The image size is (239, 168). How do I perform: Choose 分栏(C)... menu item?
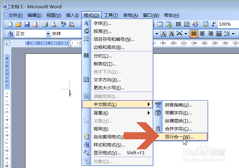click(x=117, y=56)
